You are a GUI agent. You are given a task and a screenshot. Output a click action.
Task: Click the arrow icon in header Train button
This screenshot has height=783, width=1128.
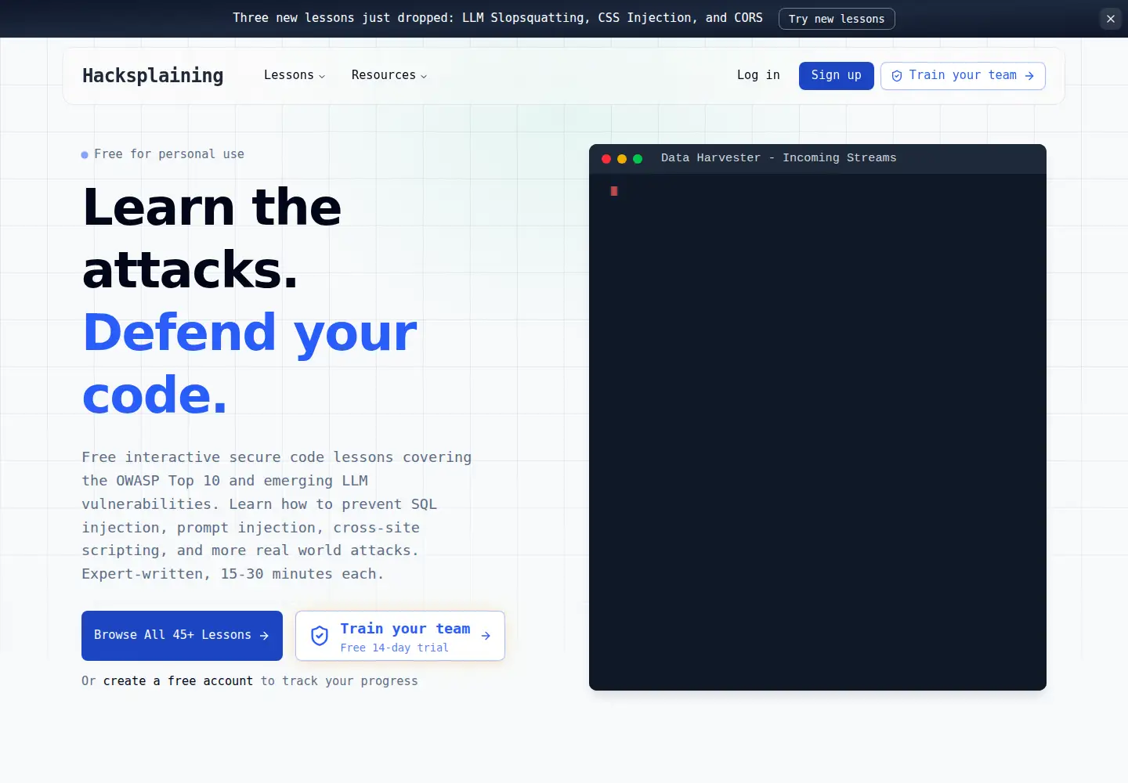(1029, 76)
